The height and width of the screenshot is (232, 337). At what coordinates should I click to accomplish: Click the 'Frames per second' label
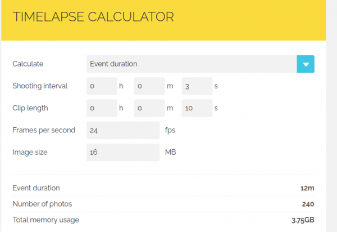coord(44,130)
